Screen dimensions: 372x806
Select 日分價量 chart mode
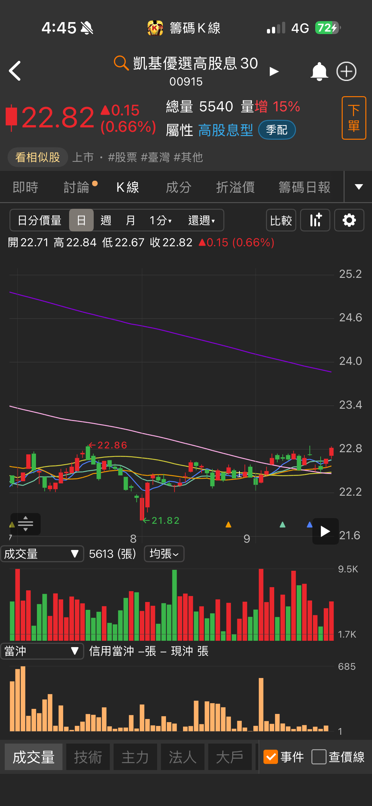coord(39,220)
